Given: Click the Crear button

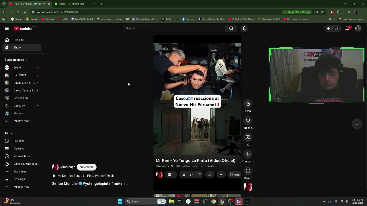Looking at the screenshot, I should 333,28.
